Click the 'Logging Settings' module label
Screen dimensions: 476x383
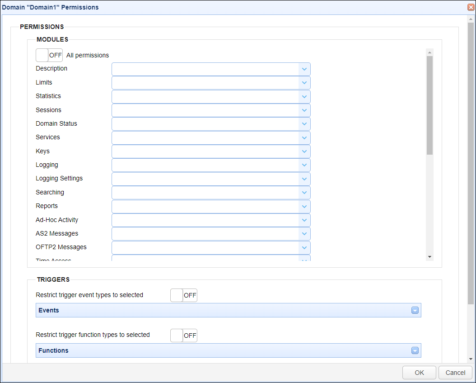[x=59, y=179]
